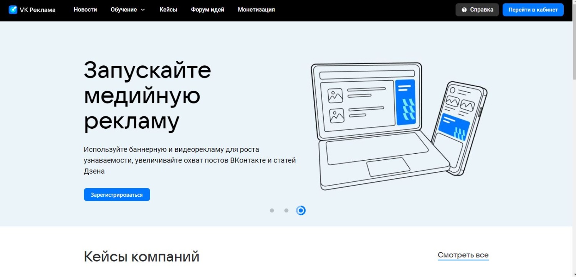Image resolution: width=576 pixels, height=277 pixels.
Task: Select the first carousel slide dot
Action: click(272, 211)
